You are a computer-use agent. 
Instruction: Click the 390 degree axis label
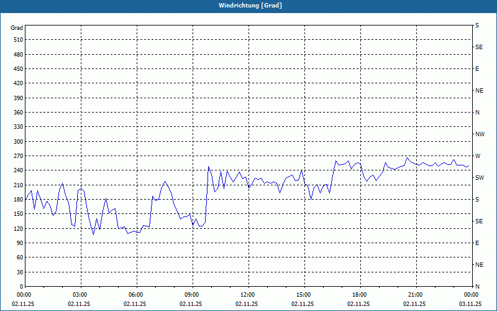19,98
